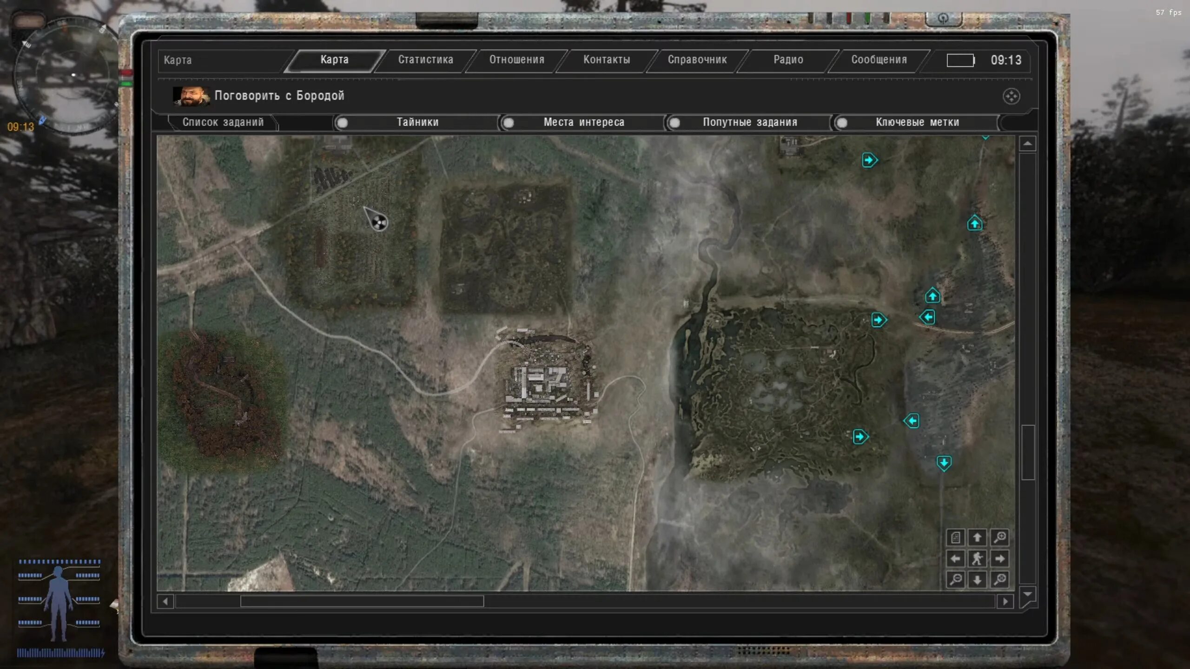Click target crosshair icon beside current task
Image resolution: width=1190 pixels, height=669 pixels.
(1011, 96)
